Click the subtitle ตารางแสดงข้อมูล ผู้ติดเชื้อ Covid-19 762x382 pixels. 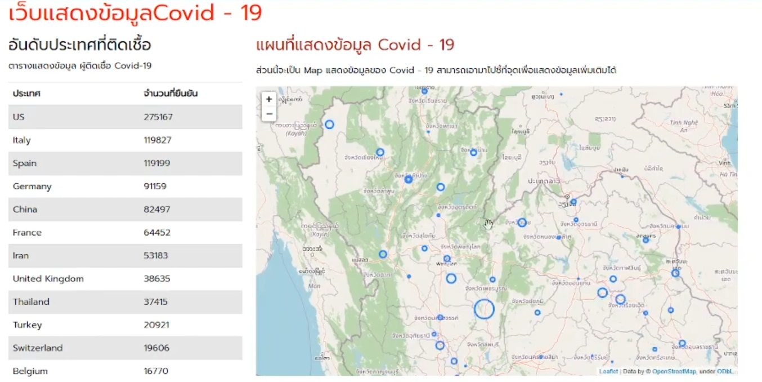80,66
